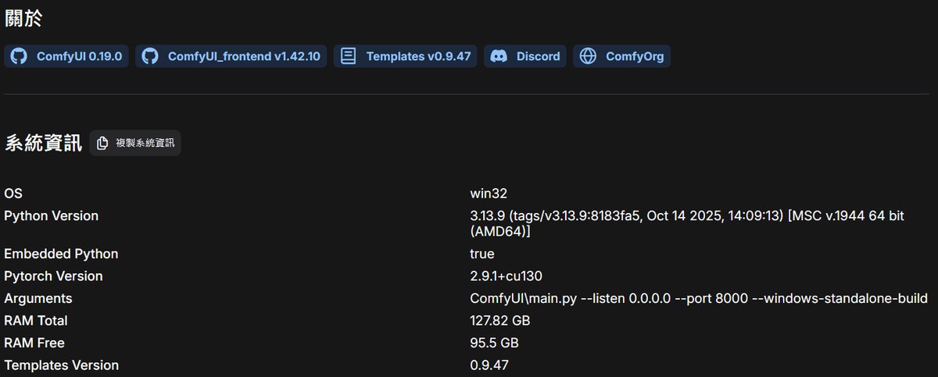Open the Templates v0.9.47 link

[x=418, y=56]
